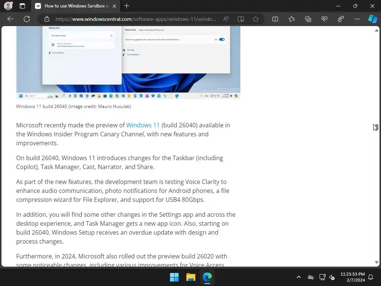Open clock showing 11:25:53 PM

pos(353,277)
